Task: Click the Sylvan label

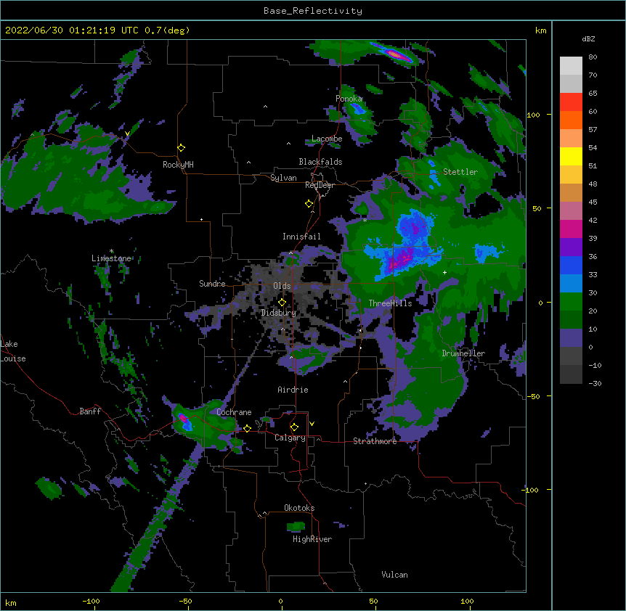Action: tap(283, 178)
